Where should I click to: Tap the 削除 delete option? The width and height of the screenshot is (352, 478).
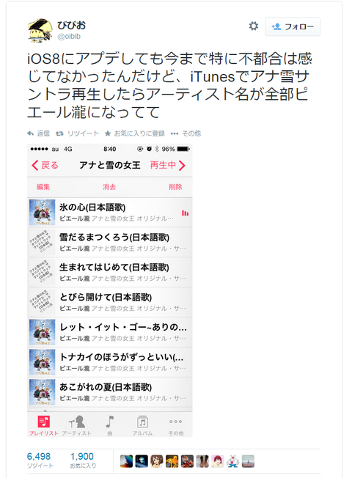click(x=175, y=187)
